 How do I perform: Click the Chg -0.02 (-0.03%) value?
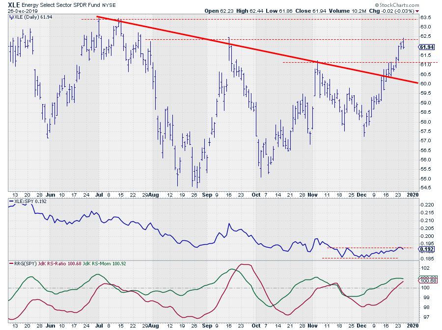pos(391,11)
